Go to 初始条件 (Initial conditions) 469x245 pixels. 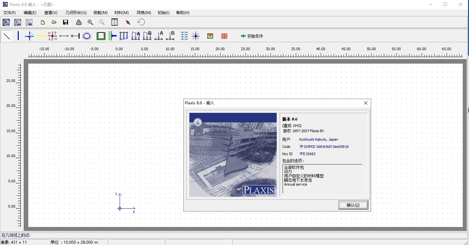click(252, 36)
